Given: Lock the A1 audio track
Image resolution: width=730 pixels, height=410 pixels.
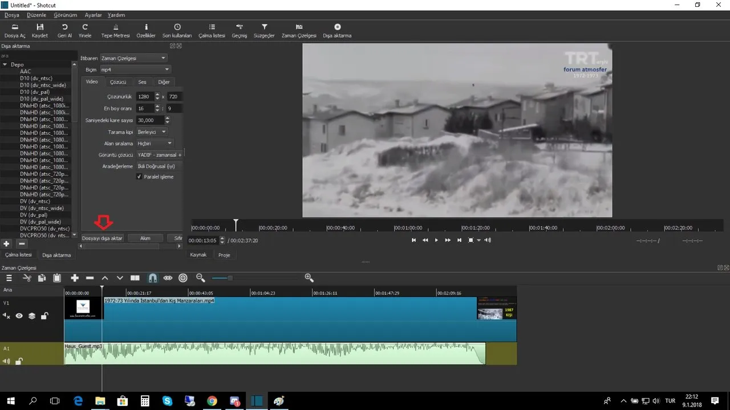Looking at the screenshot, I should click(x=19, y=360).
